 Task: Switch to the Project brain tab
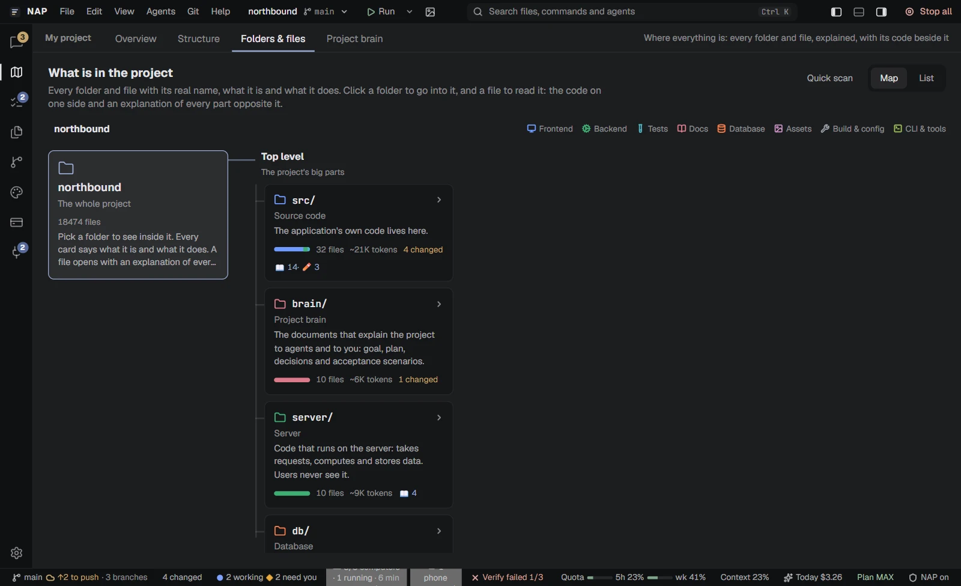(355, 38)
